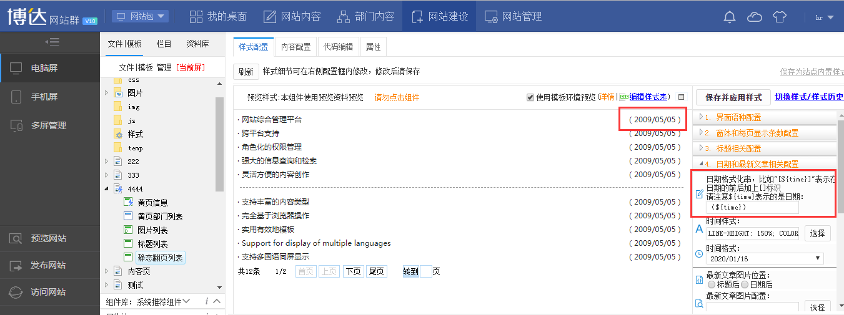Select 手机屏 in the left sidebar
This screenshot has width=844, height=315.
(50, 97)
